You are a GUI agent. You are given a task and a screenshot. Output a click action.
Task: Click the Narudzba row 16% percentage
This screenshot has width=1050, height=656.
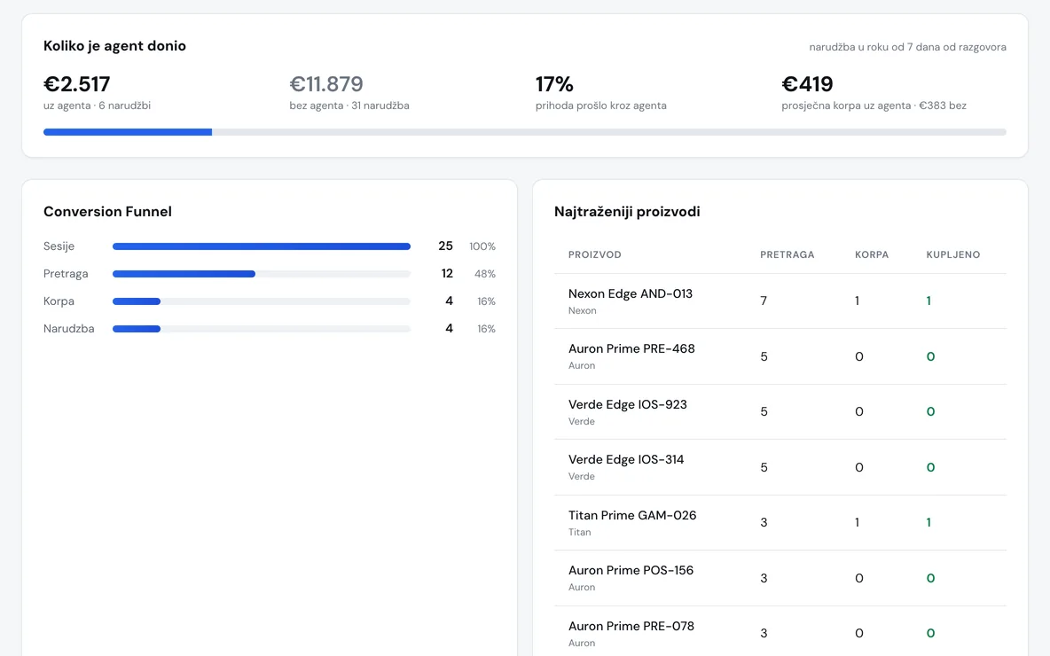pyautogui.click(x=486, y=329)
